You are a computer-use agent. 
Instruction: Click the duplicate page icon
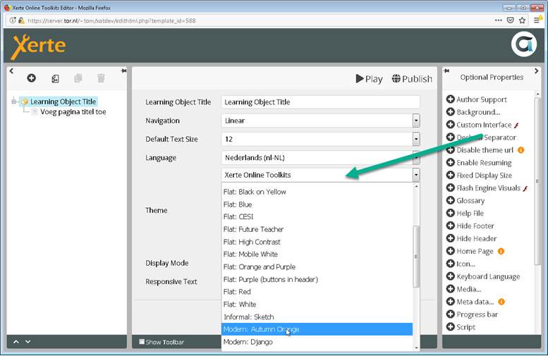[x=78, y=78]
